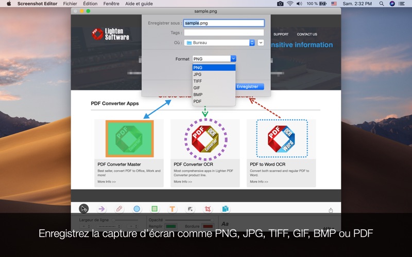Expand the save dialog with chevron button
The width and height of the screenshot is (412, 257).
tap(261, 43)
